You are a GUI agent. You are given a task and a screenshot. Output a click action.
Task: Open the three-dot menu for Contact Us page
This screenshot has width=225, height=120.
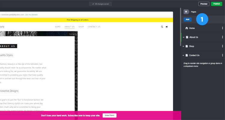[x=222, y=55]
